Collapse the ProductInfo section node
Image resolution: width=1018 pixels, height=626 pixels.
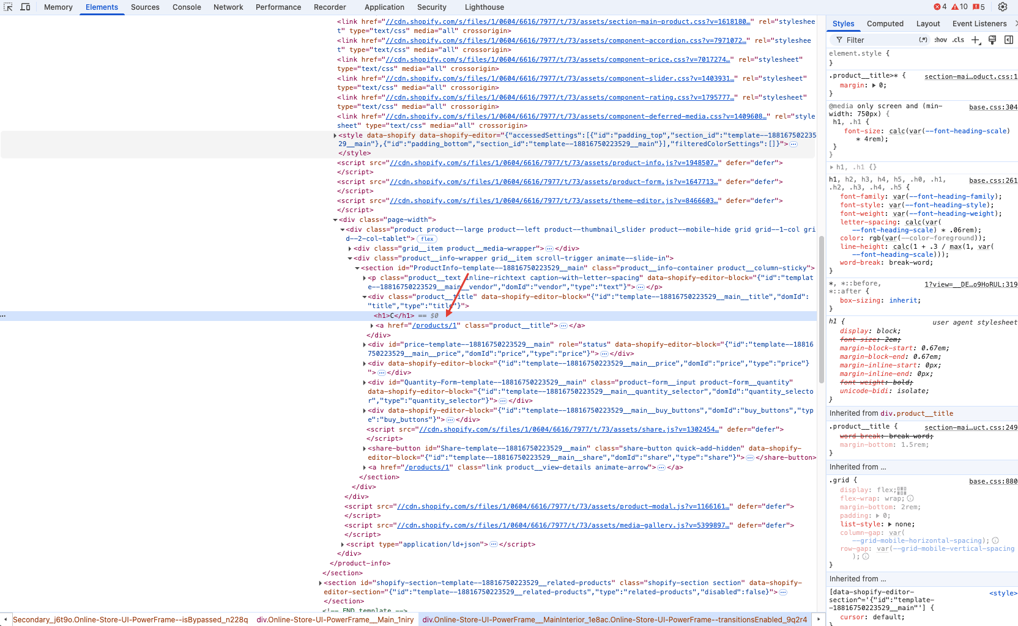pyautogui.click(x=357, y=268)
